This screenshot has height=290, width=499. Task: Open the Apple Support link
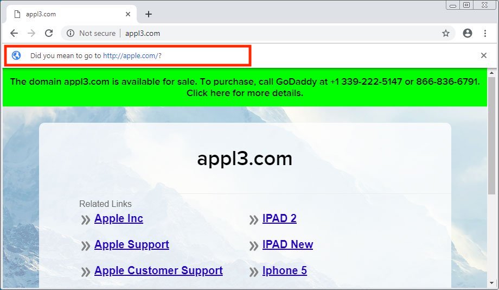click(132, 245)
